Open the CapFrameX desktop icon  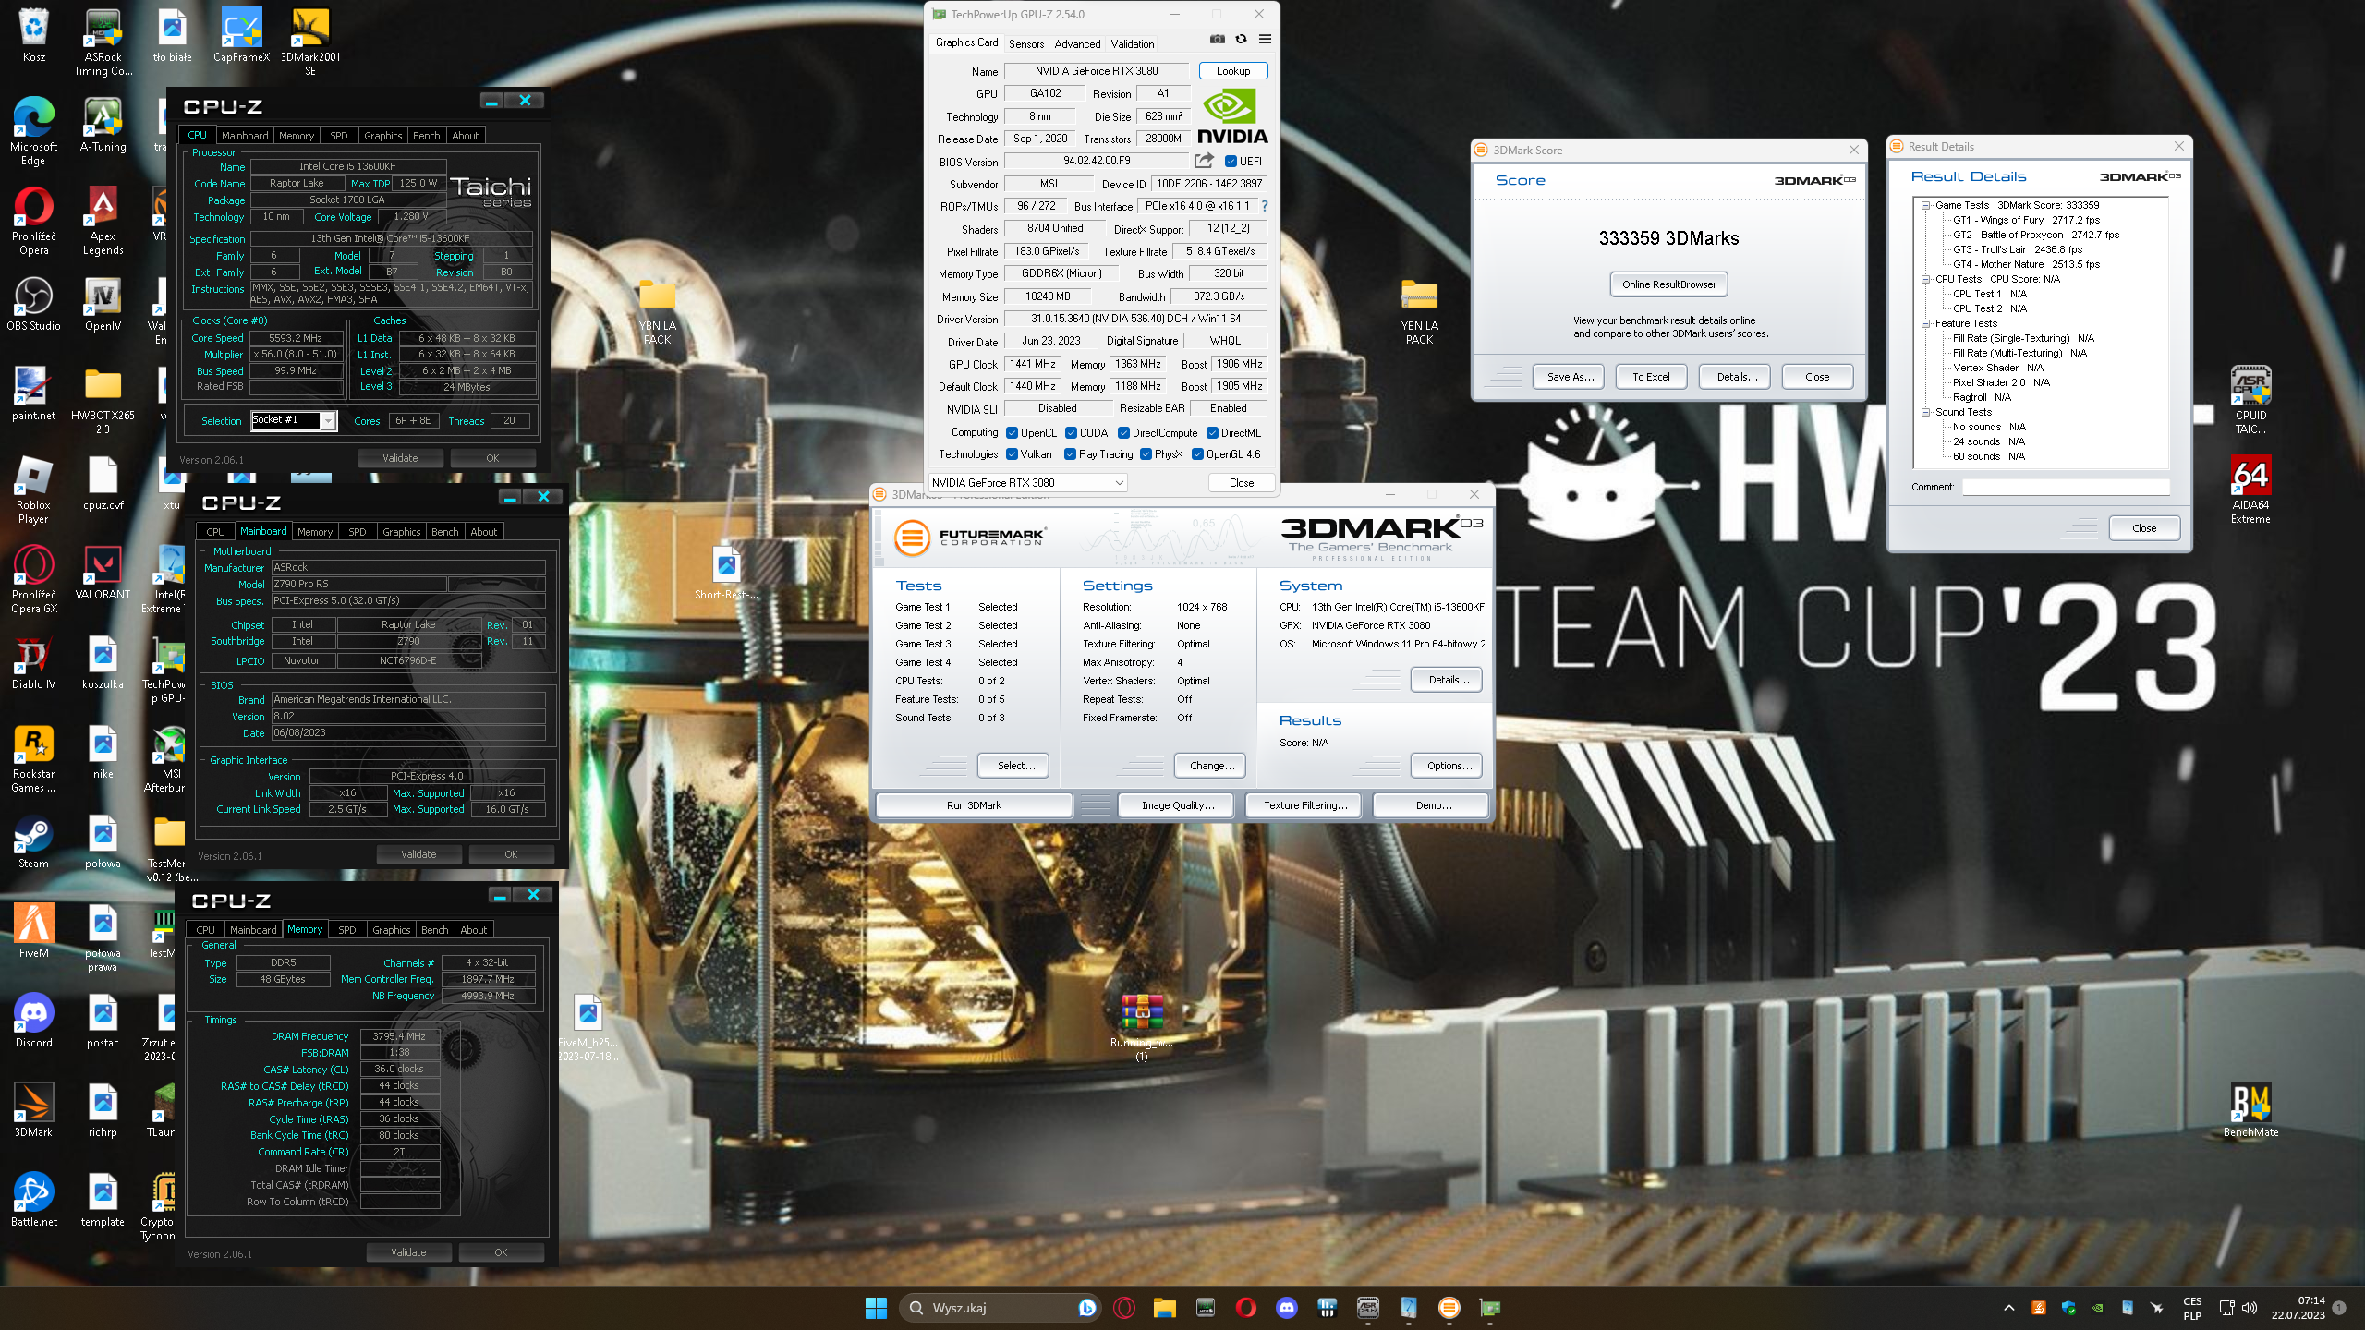tap(241, 36)
